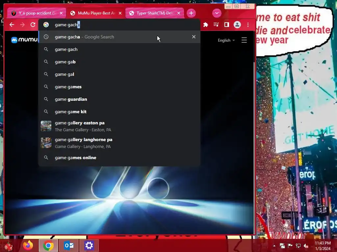The image size is (337, 252).
Task: Switch to Typer Shark Deluxe tab
Action: (155, 13)
